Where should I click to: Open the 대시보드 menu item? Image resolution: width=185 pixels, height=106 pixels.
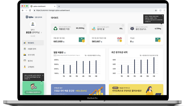coord(33,43)
